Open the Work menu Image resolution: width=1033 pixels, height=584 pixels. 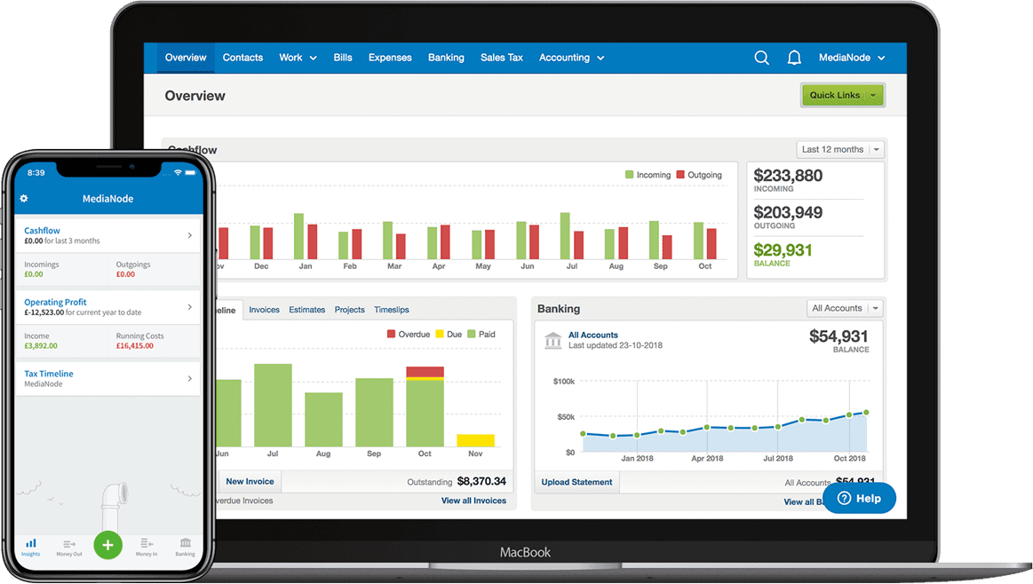point(298,58)
